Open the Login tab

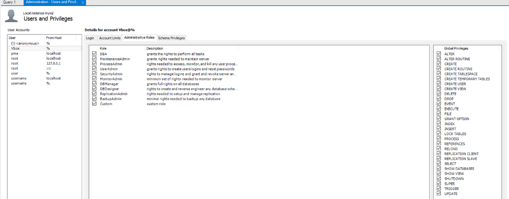(x=90, y=37)
